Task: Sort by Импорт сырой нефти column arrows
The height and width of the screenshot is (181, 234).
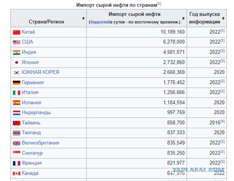Action: (x=183, y=18)
